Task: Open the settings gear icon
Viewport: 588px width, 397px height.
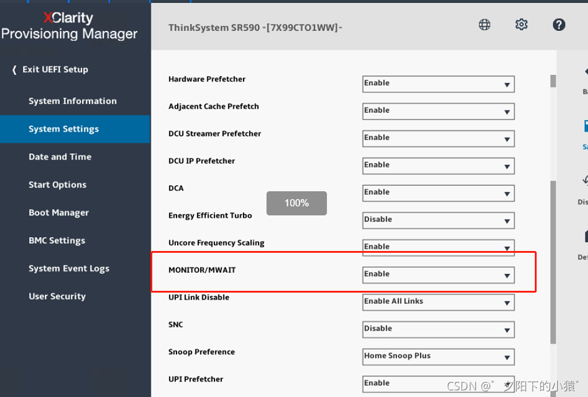Action: [x=522, y=25]
